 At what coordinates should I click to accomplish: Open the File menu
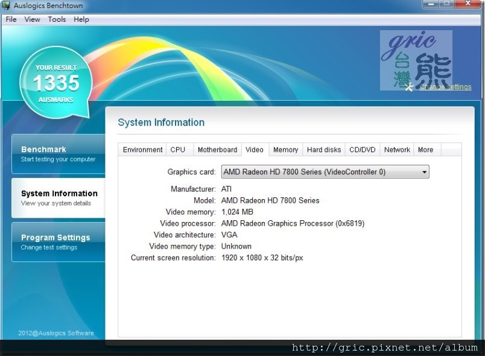click(x=11, y=19)
